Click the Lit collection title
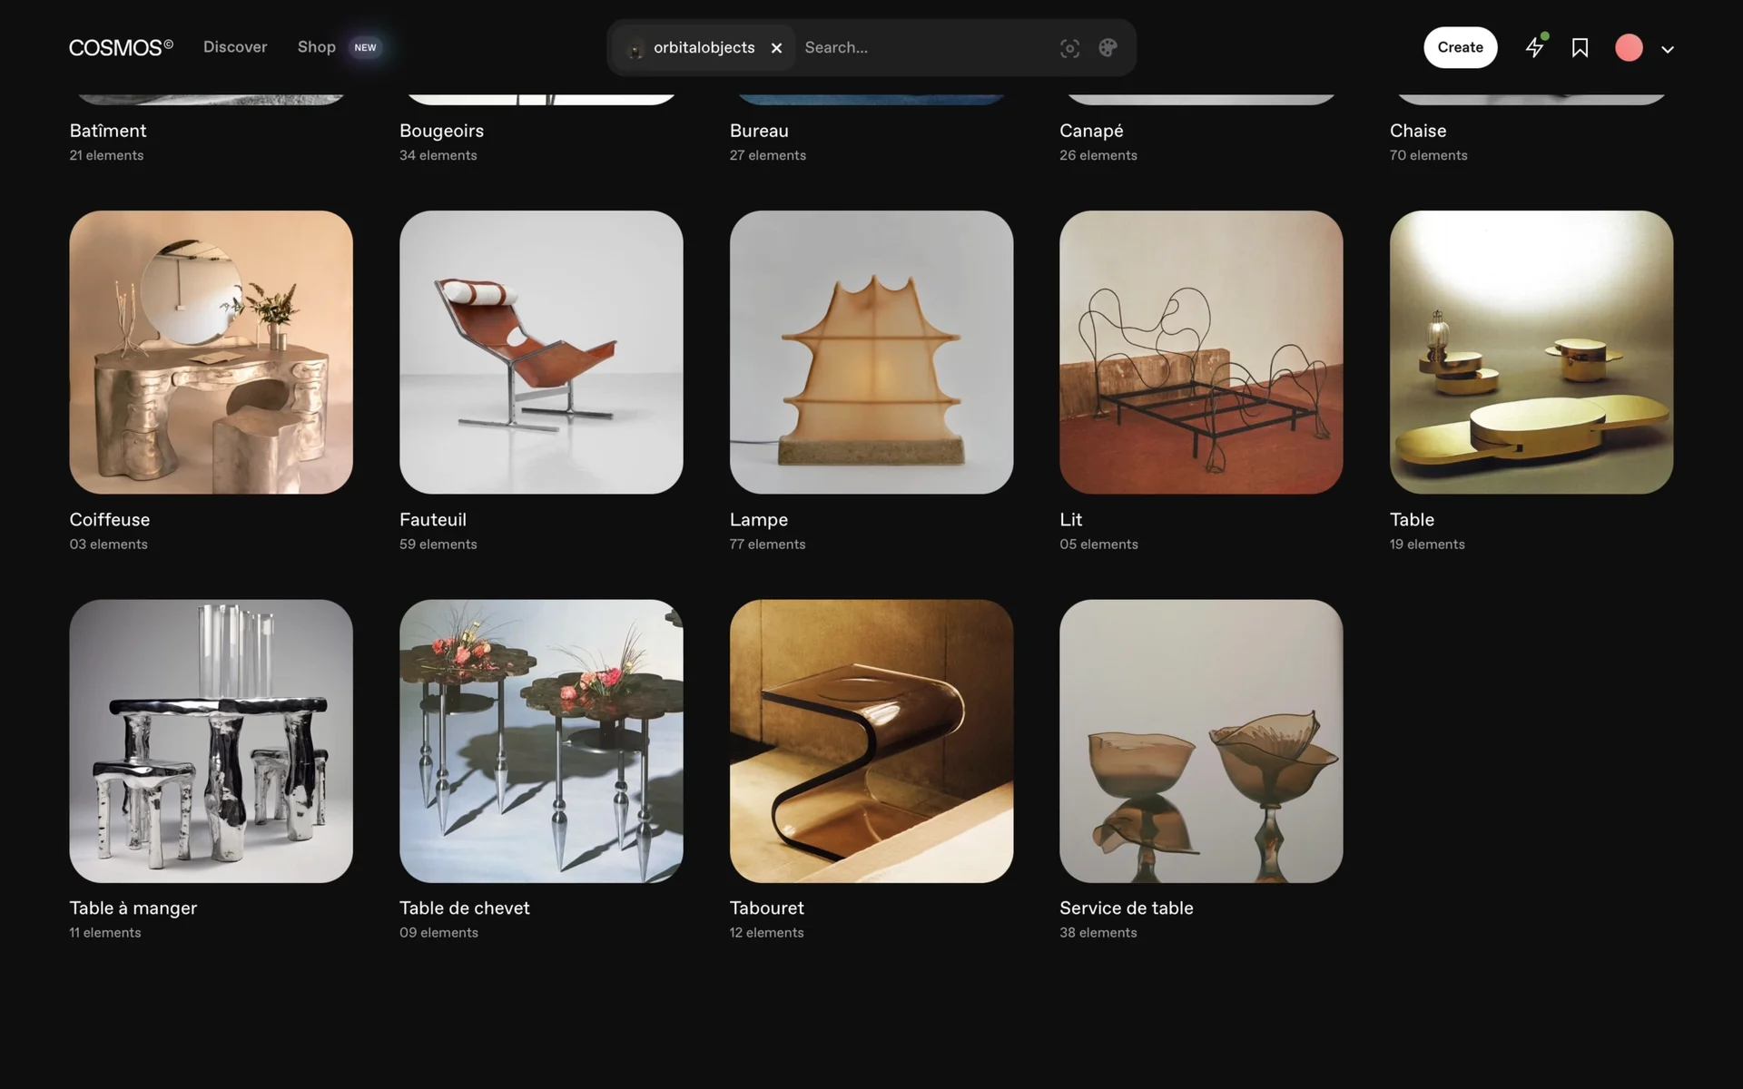 pos(1070,519)
